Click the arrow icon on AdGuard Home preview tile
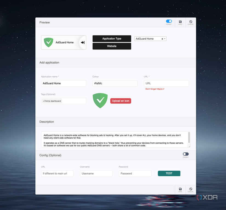Screen dimensions: 226x210 click(x=83, y=42)
